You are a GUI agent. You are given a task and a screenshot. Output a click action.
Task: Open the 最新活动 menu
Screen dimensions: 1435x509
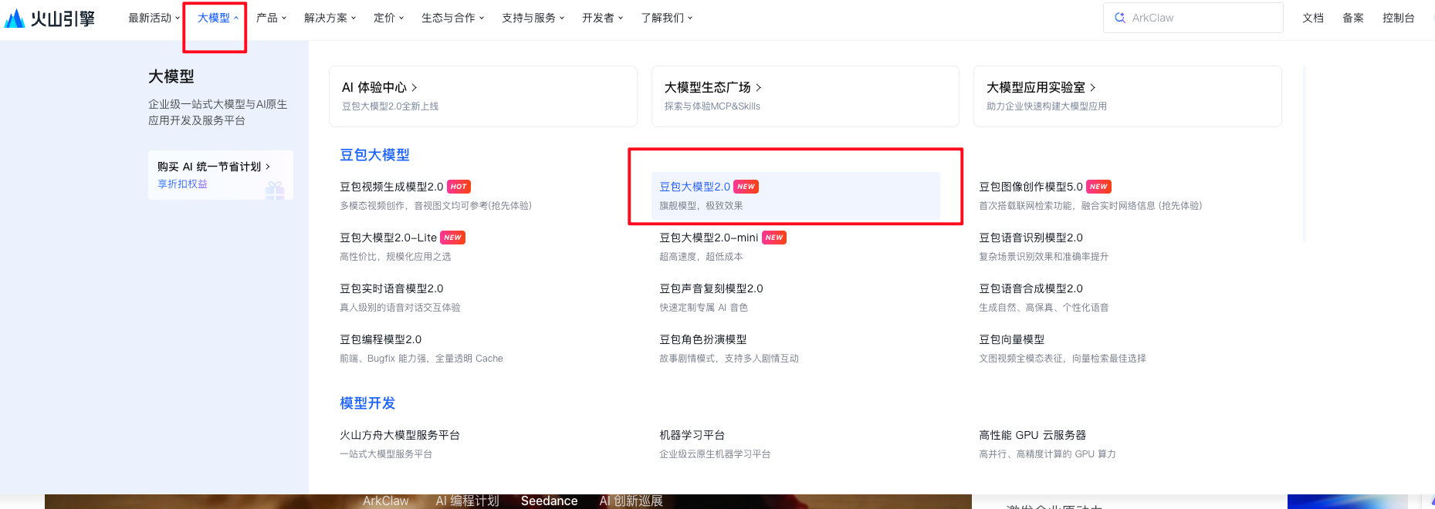154,18
